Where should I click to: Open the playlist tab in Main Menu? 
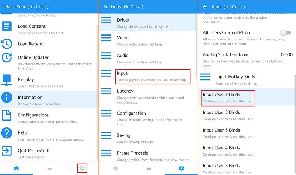tap(49, 168)
